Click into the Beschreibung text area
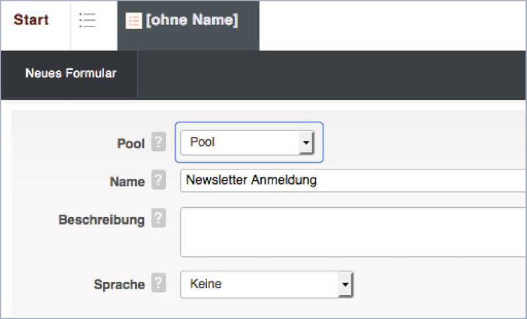This screenshot has height=319, width=527. click(351, 232)
